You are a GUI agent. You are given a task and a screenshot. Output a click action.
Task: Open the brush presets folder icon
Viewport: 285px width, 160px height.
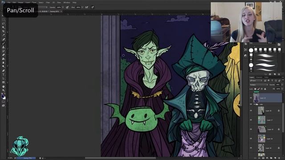click(279, 44)
